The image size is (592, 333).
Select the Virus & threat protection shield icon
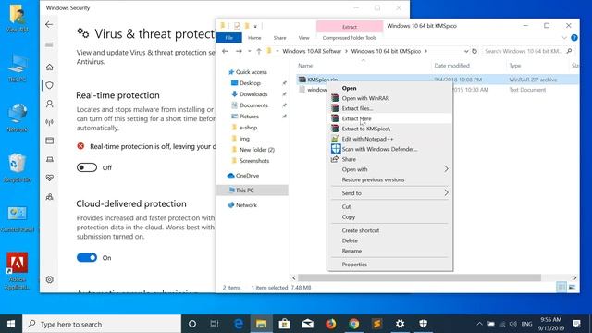[x=49, y=85]
